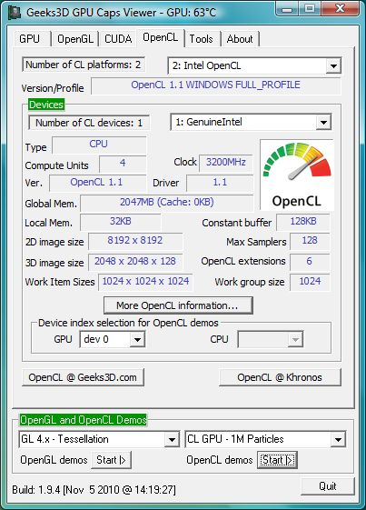The image size is (366, 510).
Task: Click the Driver field showing 1.1
Action: (220, 183)
